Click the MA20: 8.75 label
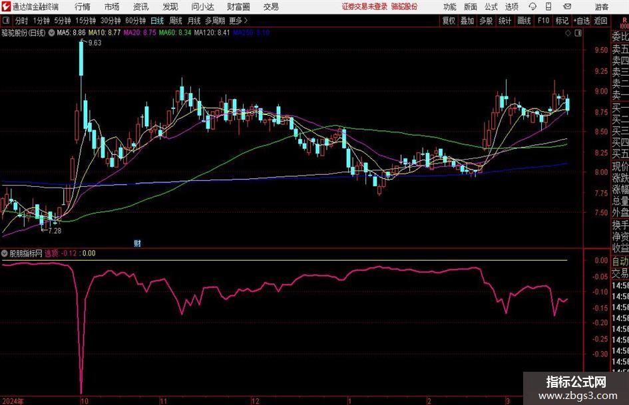 140,33
